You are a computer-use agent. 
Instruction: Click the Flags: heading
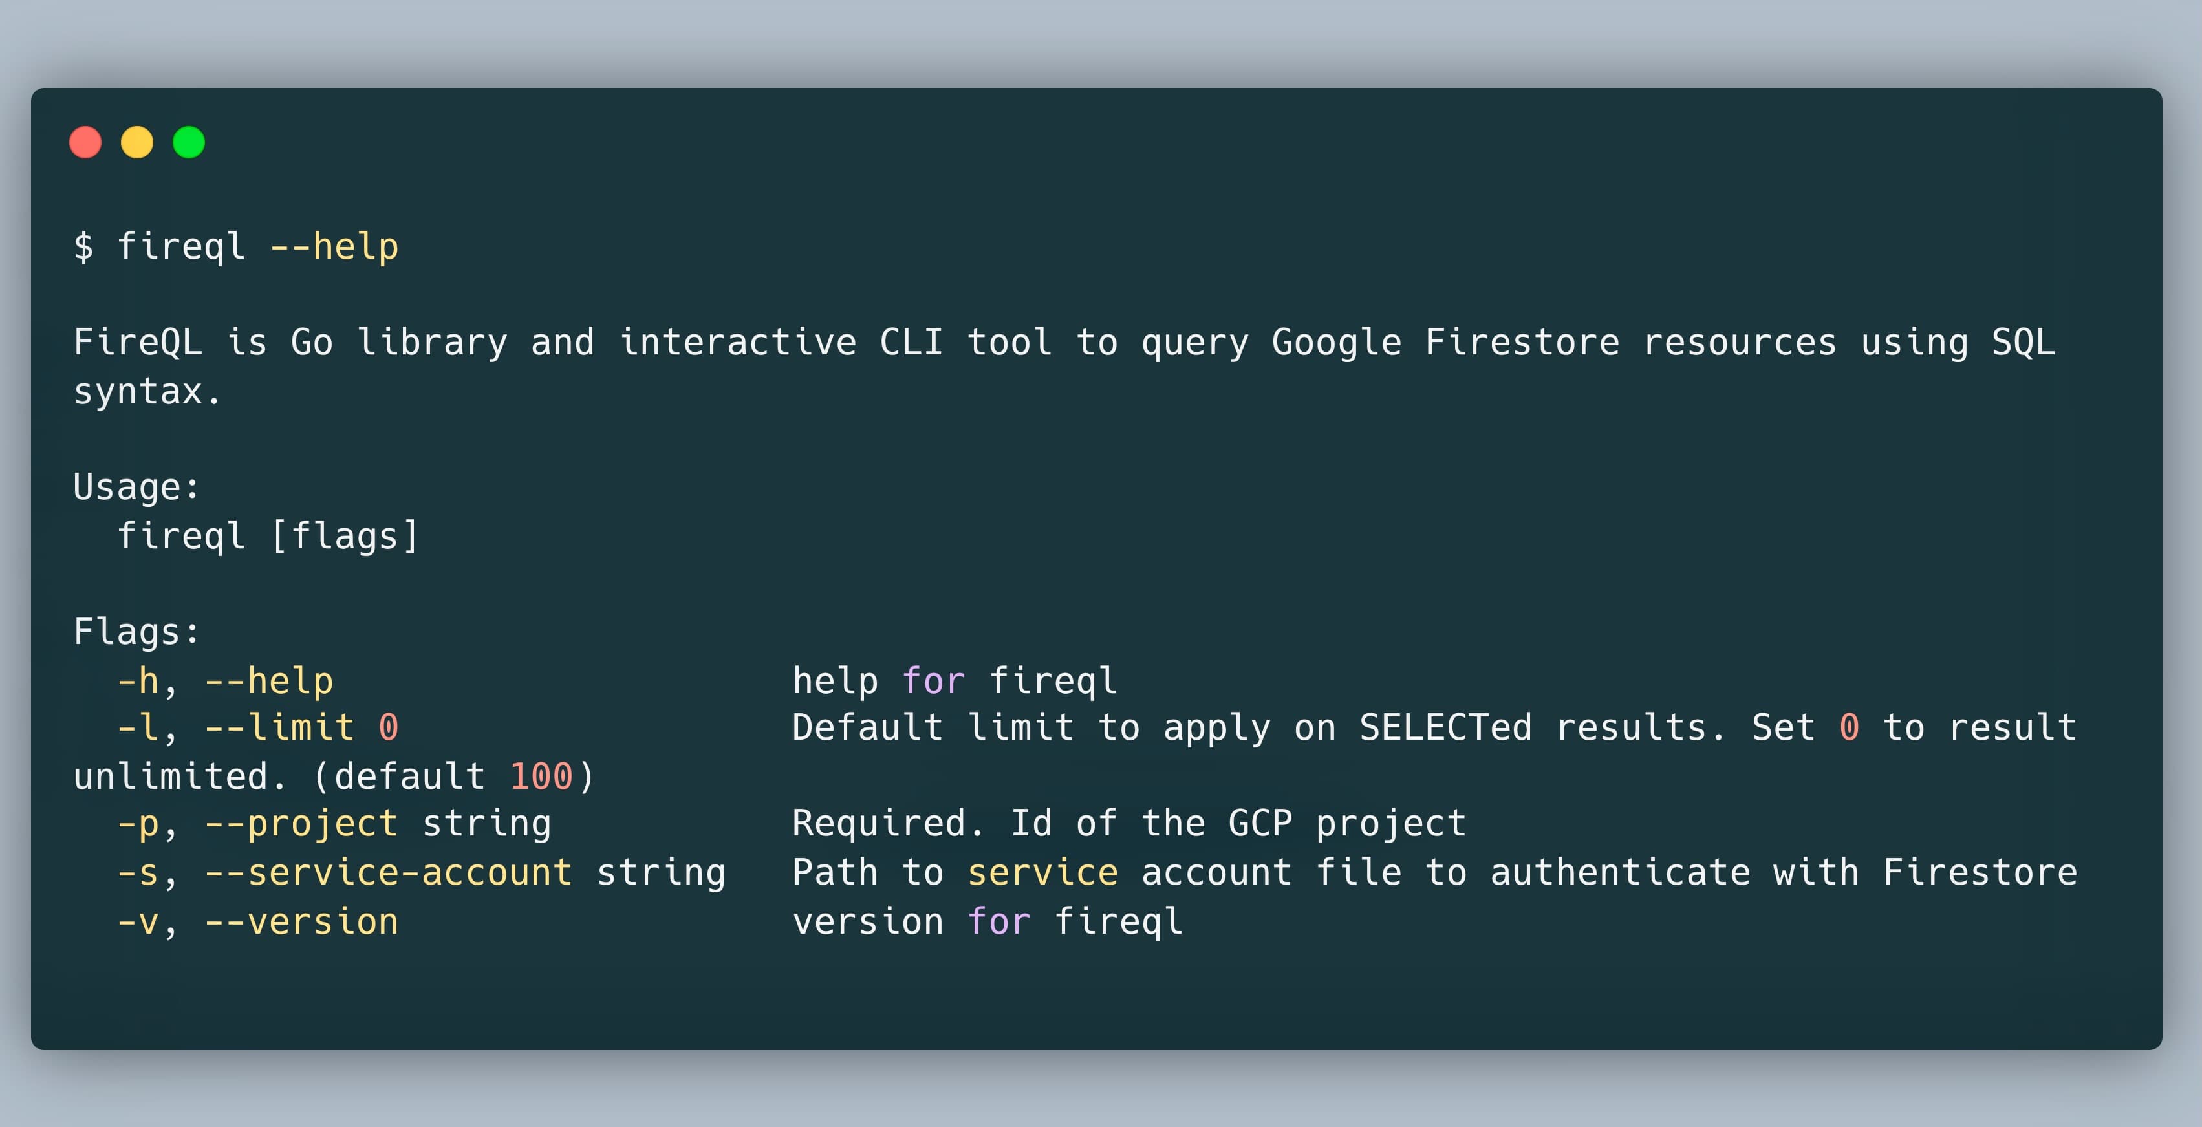pyautogui.click(x=136, y=632)
